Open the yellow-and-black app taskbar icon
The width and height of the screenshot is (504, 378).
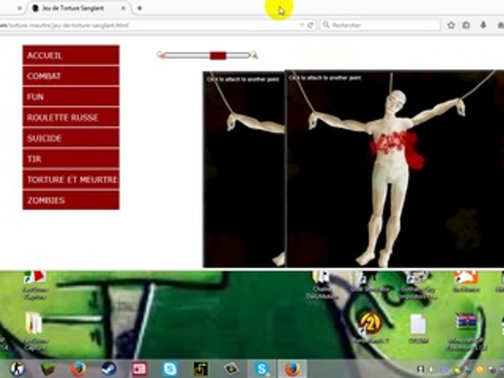pyautogui.click(x=200, y=369)
